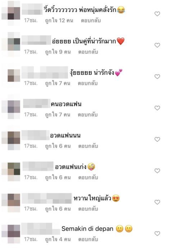View the 12 likes on first comment
Screen dimensions: 170x251
[59, 21]
